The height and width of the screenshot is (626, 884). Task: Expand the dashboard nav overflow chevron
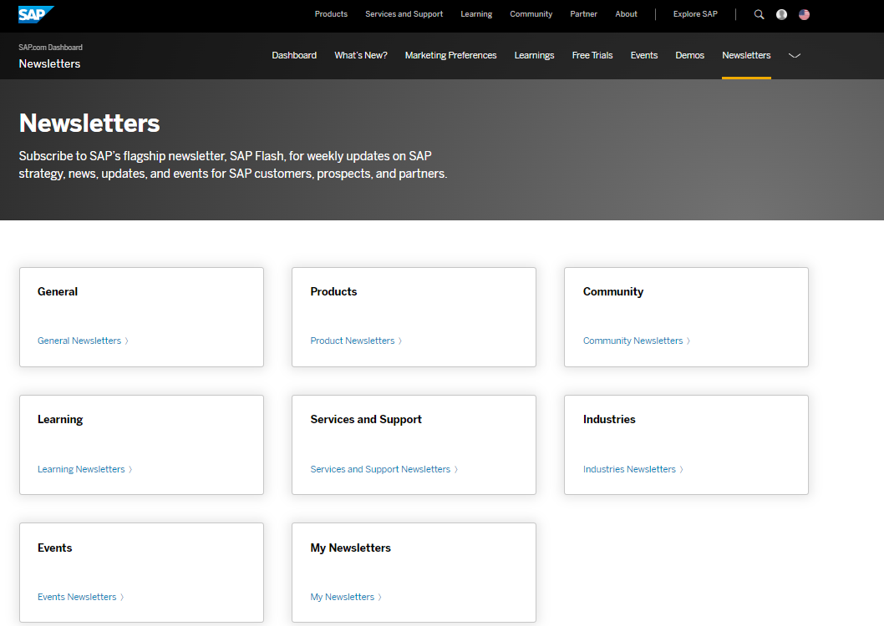(x=795, y=56)
